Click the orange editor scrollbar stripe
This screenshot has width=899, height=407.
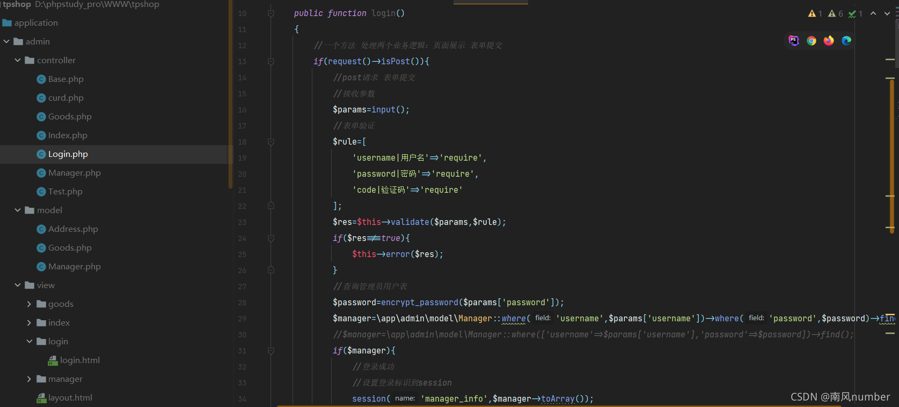(x=891, y=156)
